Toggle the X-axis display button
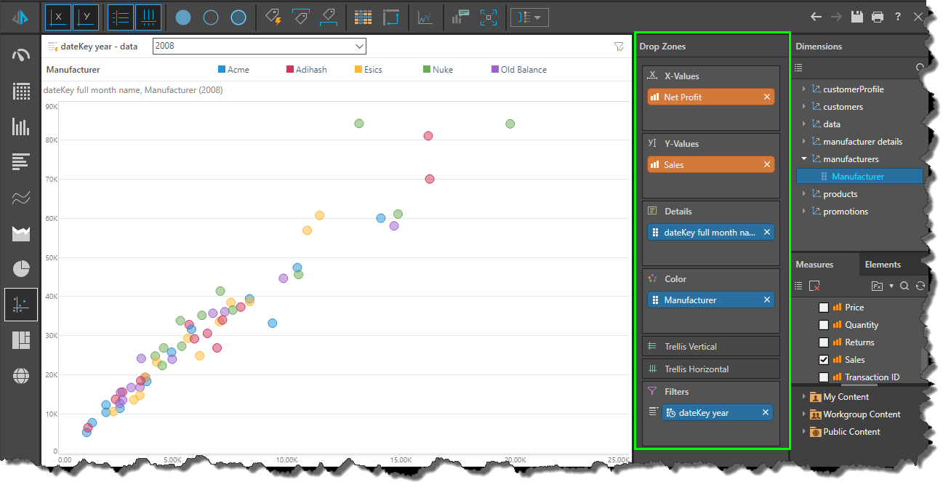This screenshot has height=490, width=951. pyautogui.click(x=58, y=17)
